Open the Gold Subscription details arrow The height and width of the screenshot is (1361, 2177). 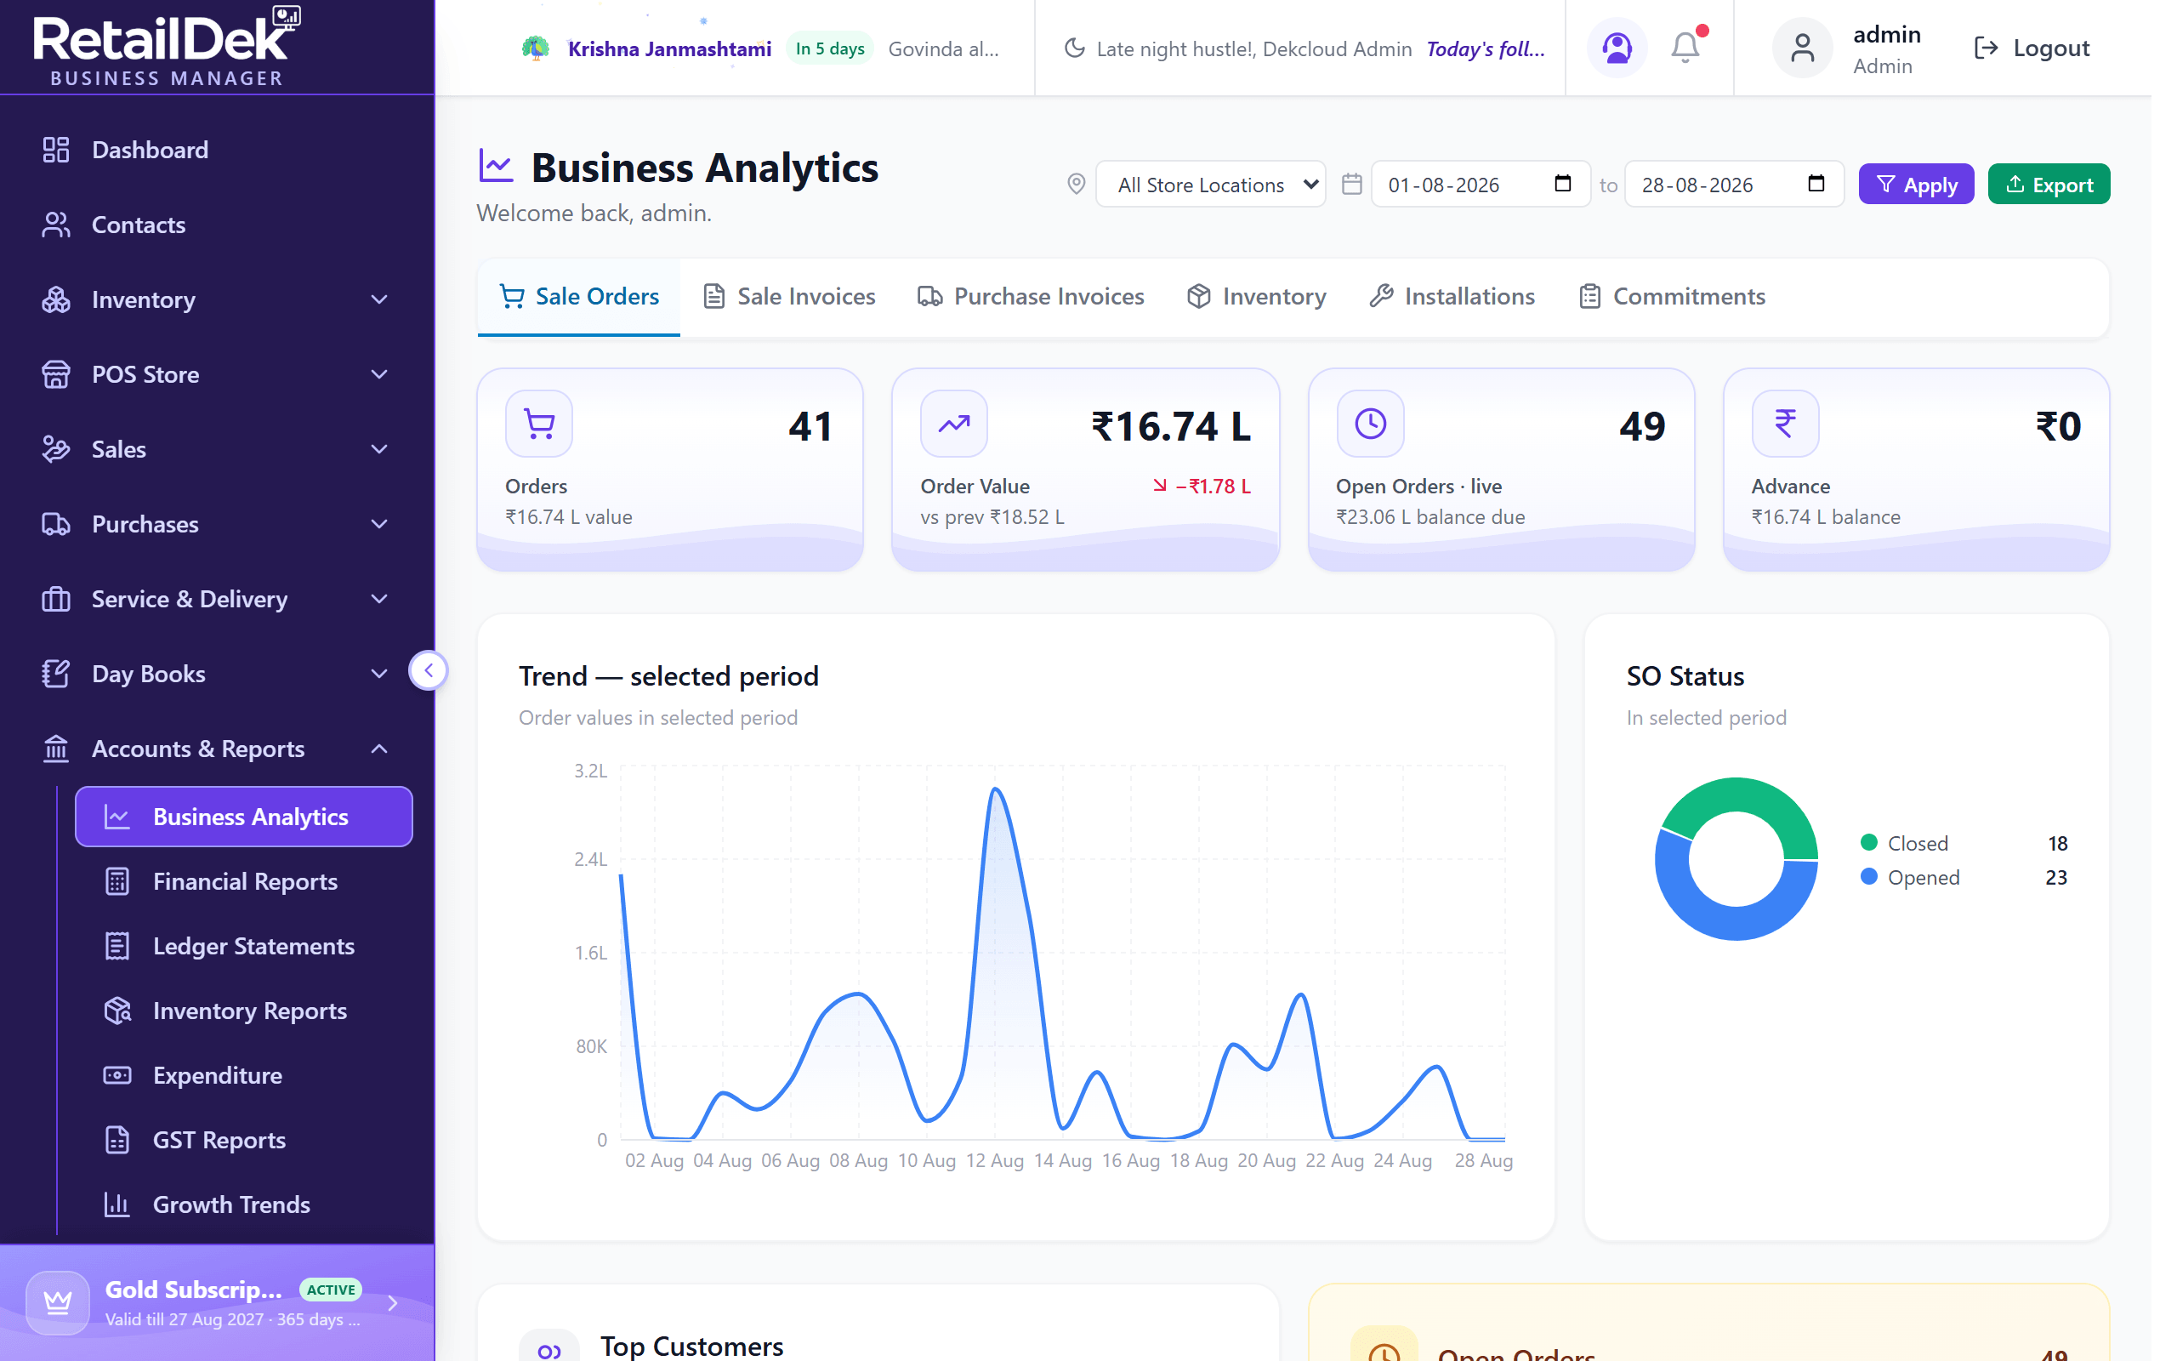(392, 1301)
